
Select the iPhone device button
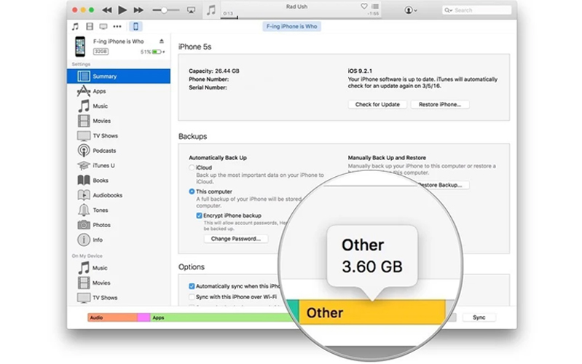(x=135, y=26)
